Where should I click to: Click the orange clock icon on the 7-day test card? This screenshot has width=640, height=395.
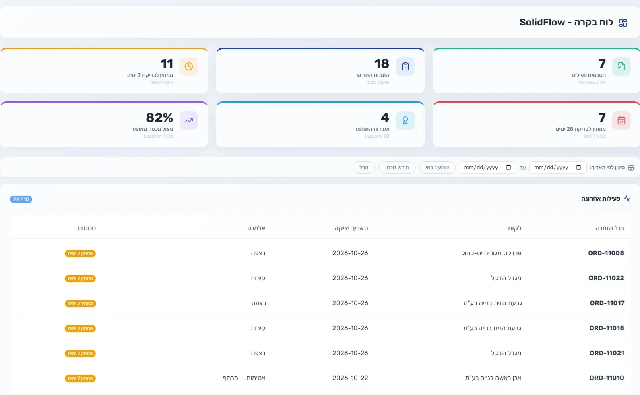189,66
